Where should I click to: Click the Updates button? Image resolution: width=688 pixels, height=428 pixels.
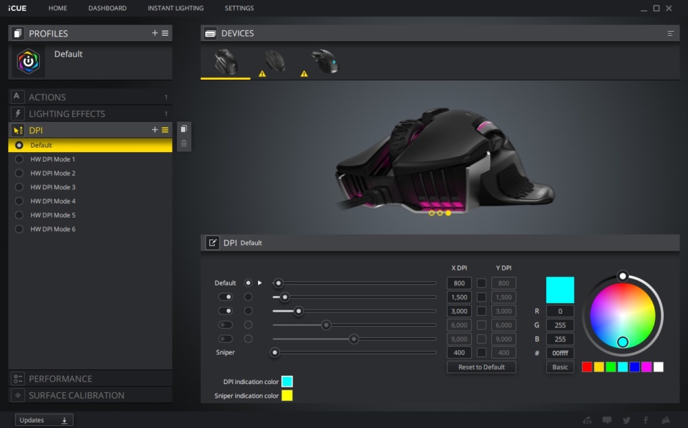(44, 420)
